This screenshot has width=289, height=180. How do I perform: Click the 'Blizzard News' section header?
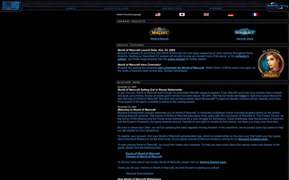click(x=129, y=82)
